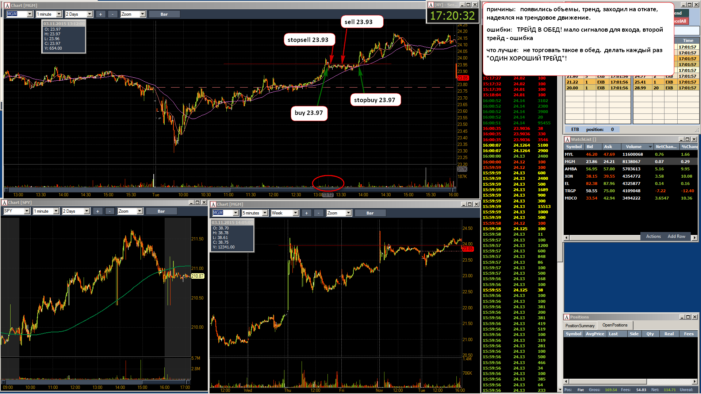Click the WatchList horizontal scroll right arrow
Screen dimensions: 701x394
tap(694, 238)
